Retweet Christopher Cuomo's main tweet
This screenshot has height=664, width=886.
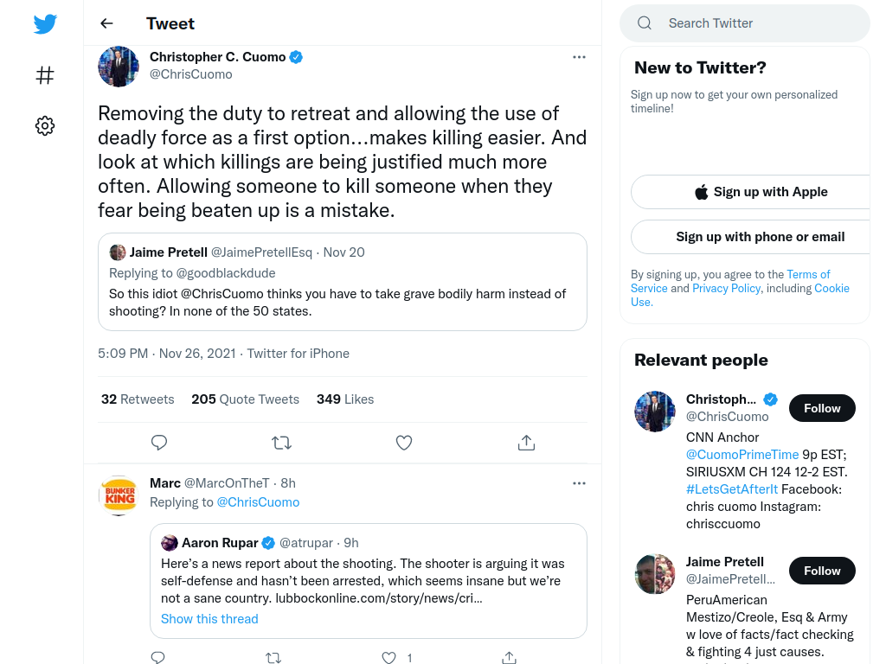281,443
